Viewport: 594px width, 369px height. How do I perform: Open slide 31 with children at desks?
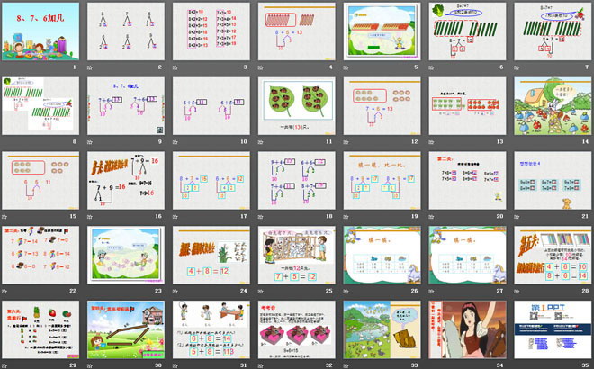pos(208,328)
